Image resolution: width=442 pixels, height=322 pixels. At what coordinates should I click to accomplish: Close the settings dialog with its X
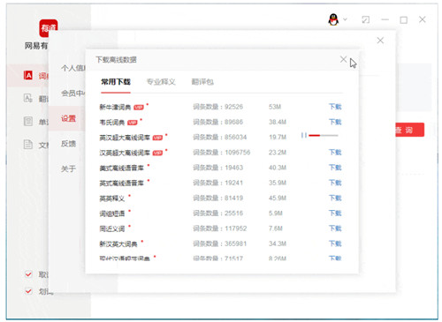pos(380,41)
